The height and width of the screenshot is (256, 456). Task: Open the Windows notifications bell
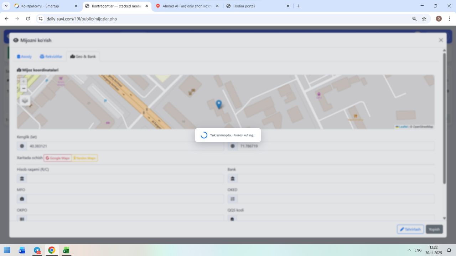[449, 250]
